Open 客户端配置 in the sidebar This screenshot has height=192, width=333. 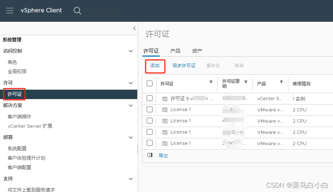[x=20, y=168]
